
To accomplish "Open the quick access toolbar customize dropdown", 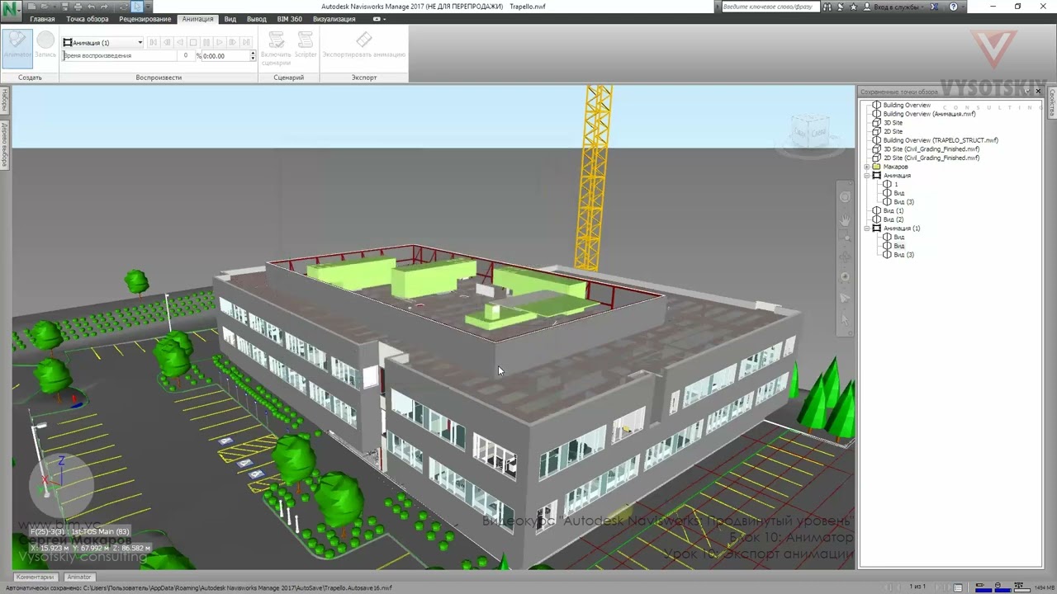I will pos(149,7).
